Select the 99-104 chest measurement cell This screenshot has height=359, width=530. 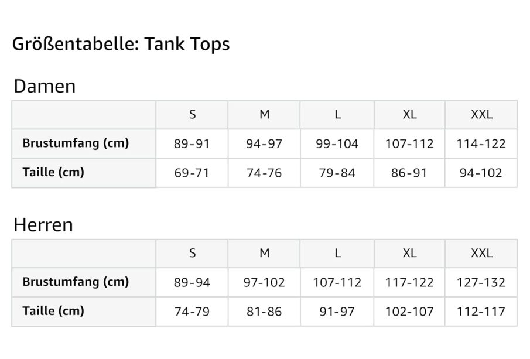point(337,144)
